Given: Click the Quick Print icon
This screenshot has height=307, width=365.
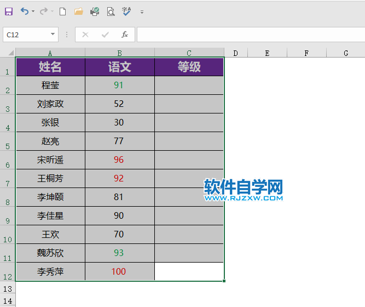Looking at the screenshot, I should [x=94, y=11].
